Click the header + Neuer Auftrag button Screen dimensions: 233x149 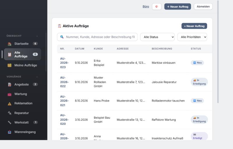tap(178, 7)
